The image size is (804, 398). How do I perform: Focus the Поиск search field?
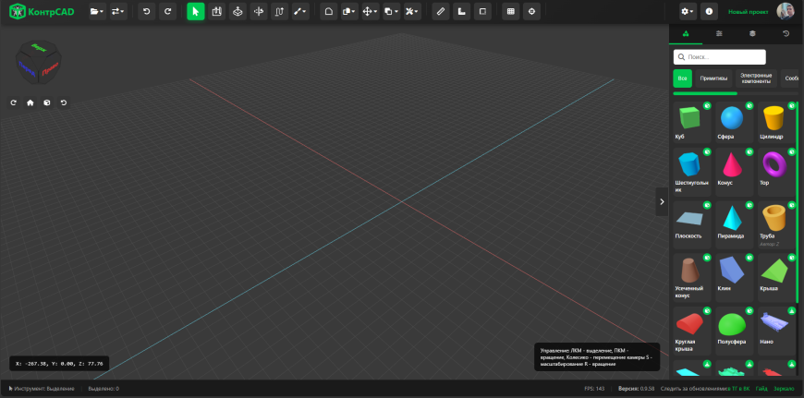719,57
